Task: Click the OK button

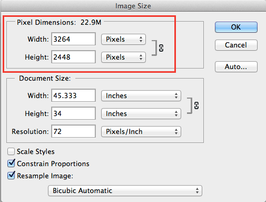Action: click(236, 27)
